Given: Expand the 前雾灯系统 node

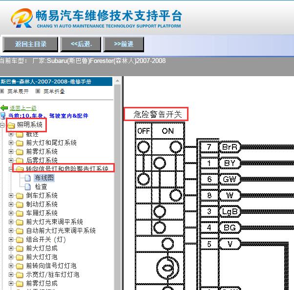Looking at the screenshot, I should point(11,151).
